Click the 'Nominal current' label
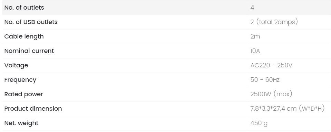 pyautogui.click(x=29, y=51)
